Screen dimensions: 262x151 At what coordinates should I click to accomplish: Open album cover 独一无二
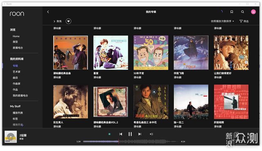191,102
